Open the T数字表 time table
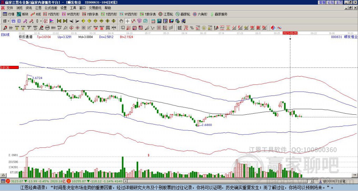 tap(148, 14)
